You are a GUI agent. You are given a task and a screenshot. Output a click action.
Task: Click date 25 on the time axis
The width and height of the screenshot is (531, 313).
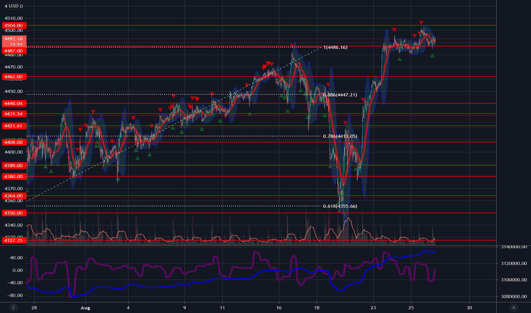coord(410,307)
